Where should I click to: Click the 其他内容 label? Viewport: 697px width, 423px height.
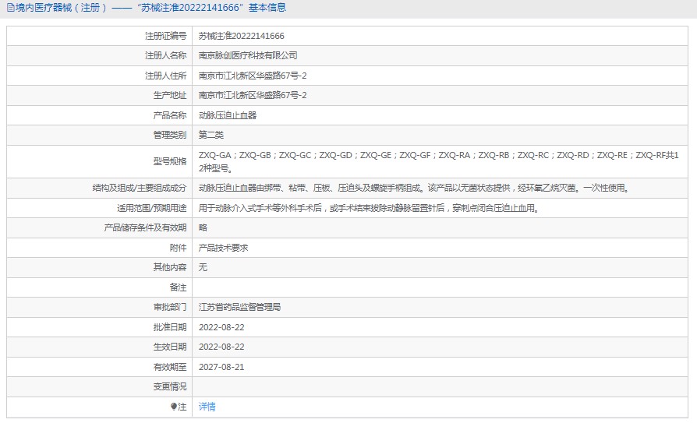coord(170,267)
